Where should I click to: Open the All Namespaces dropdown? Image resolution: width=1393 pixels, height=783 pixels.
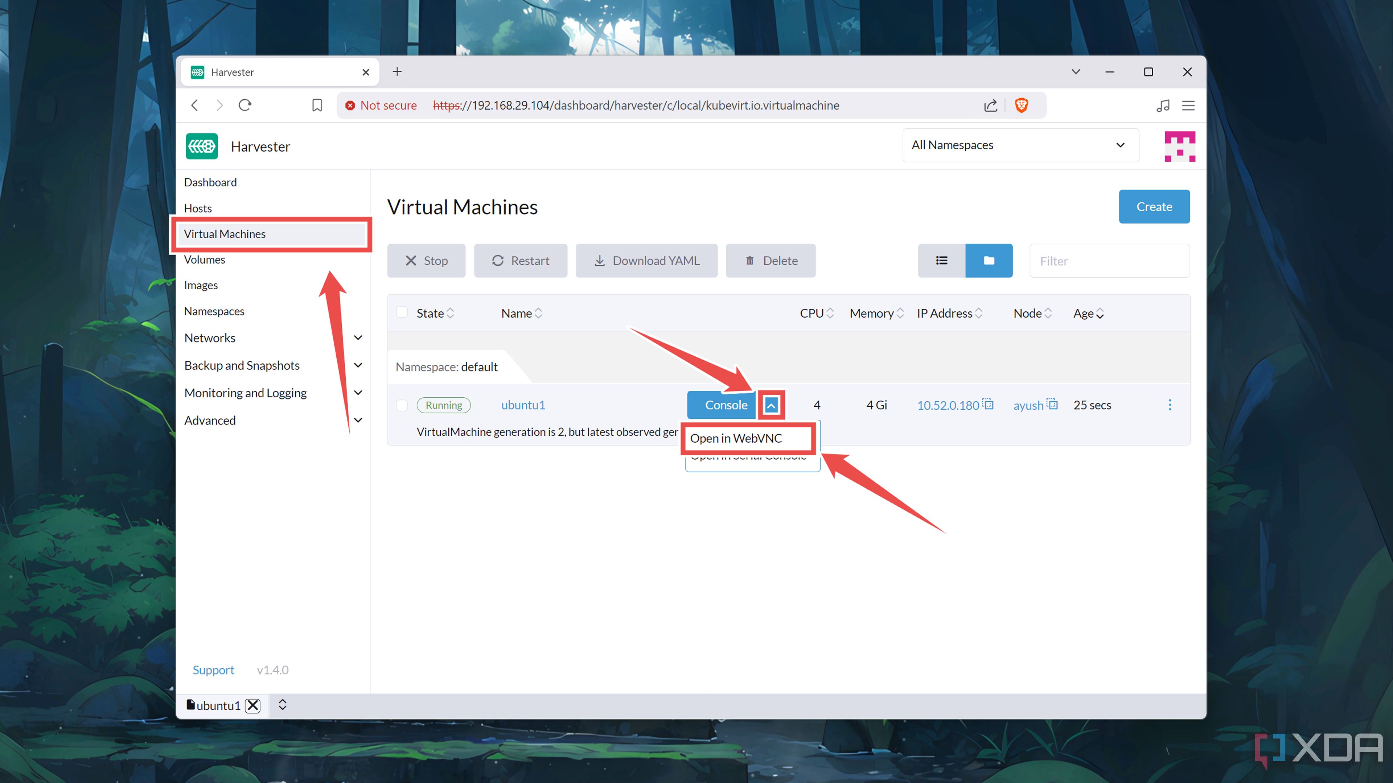[x=1020, y=145]
